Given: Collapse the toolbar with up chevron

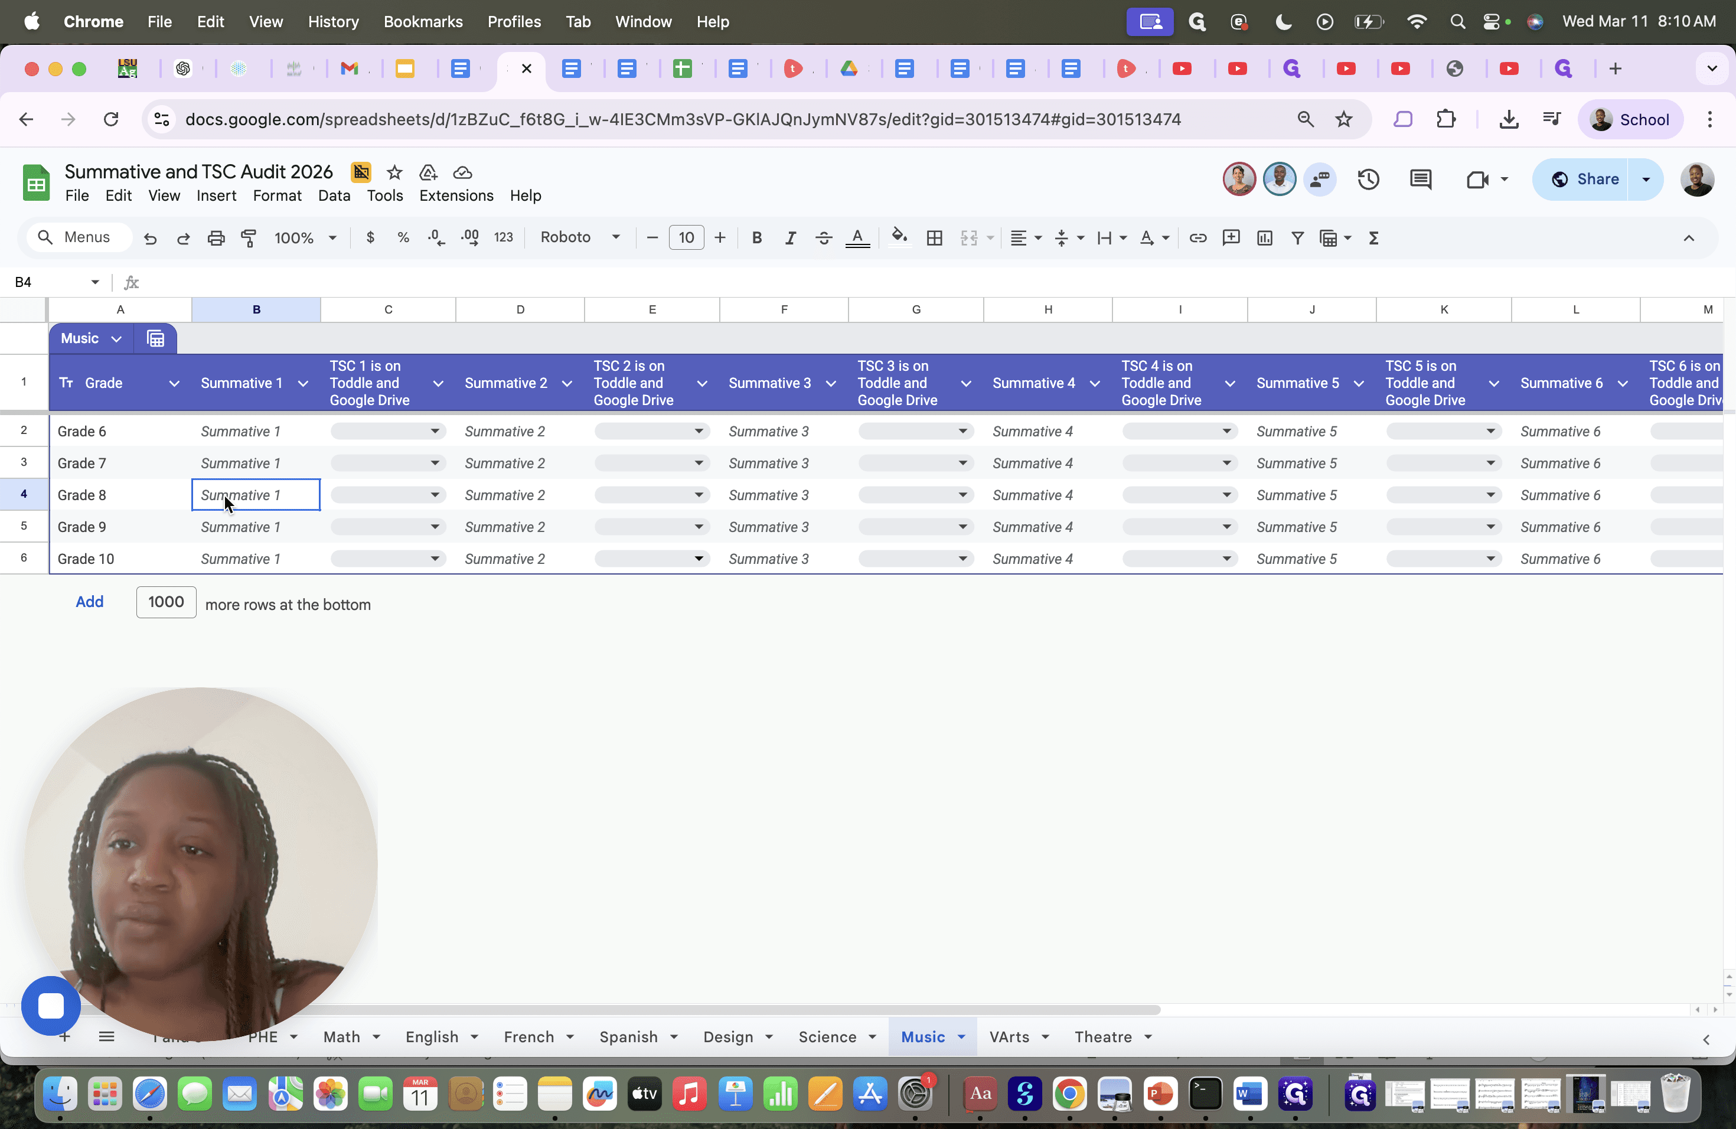Looking at the screenshot, I should click(1689, 238).
